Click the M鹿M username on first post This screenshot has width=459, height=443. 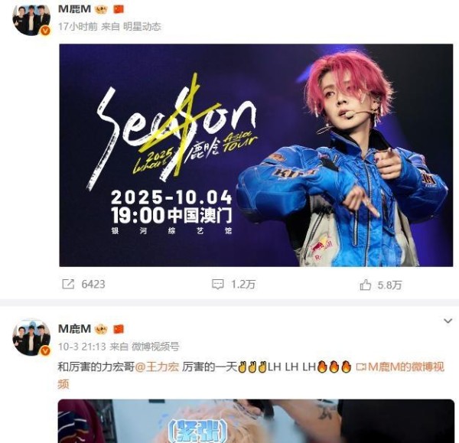point(74,9)
